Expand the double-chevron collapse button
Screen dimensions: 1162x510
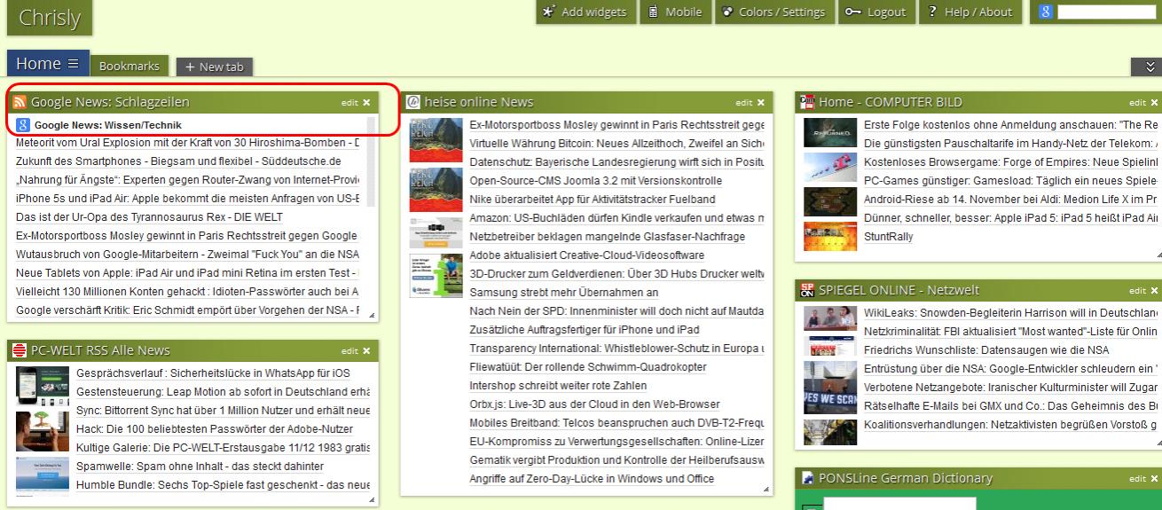(x=1151, y=67)
